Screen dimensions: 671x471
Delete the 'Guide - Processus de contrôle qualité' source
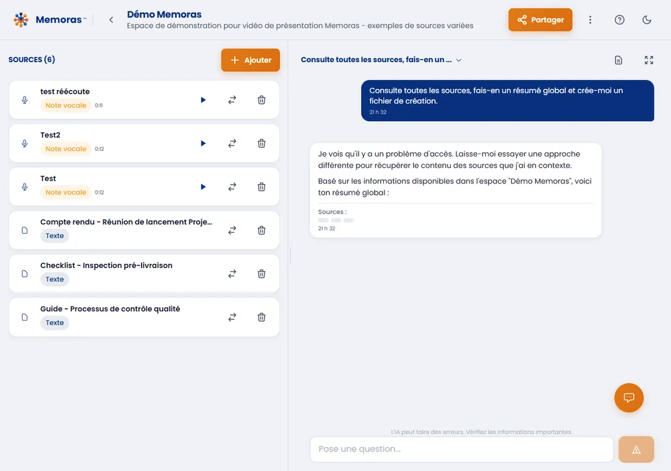pyautogui.click(x=262, y=317)
